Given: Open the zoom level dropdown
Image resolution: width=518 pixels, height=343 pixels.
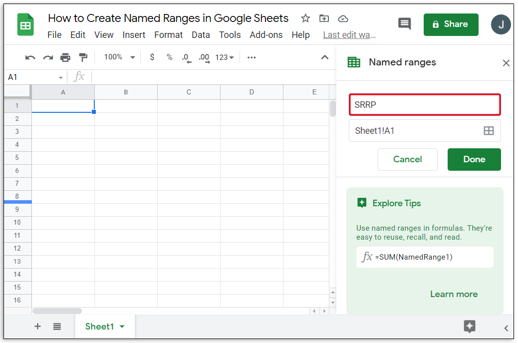Looking at the screenshot, I should 119,57.
